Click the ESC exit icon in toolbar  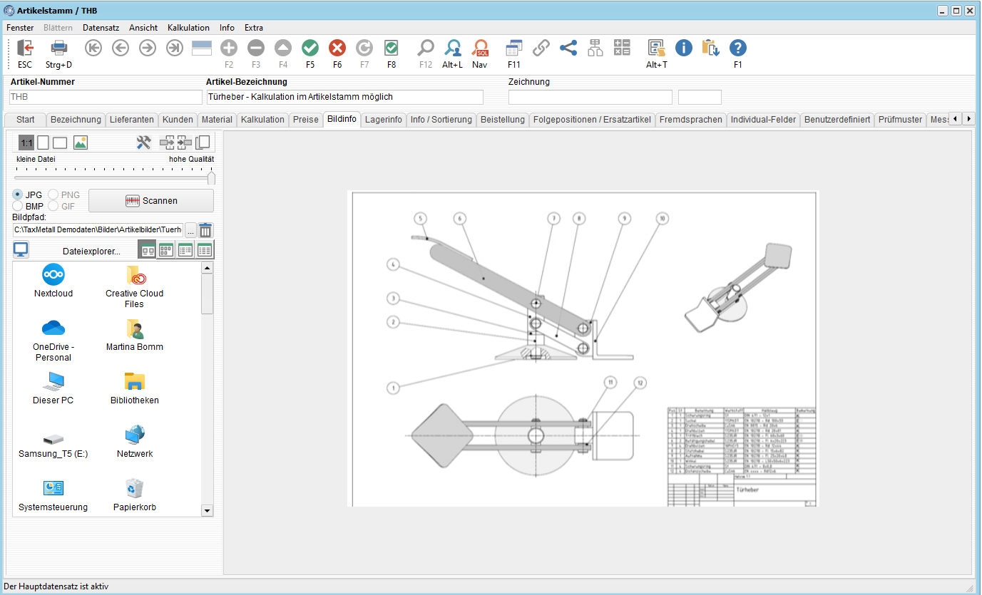pos(25,48)
